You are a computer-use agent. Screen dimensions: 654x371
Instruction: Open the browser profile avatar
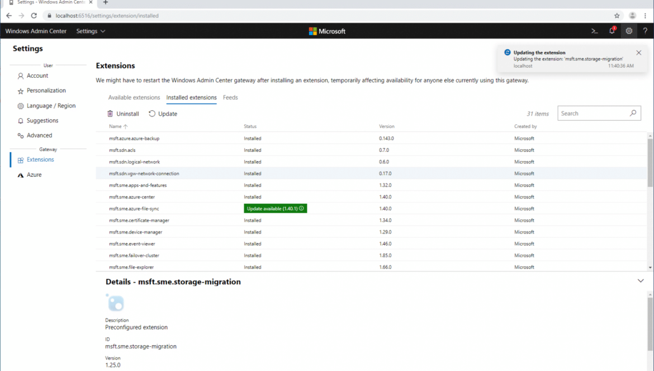[x=632, y=16]
